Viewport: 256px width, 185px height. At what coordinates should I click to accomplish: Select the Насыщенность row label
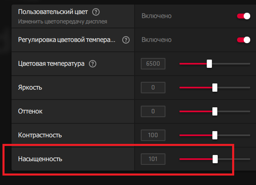(x=40, y=159)
